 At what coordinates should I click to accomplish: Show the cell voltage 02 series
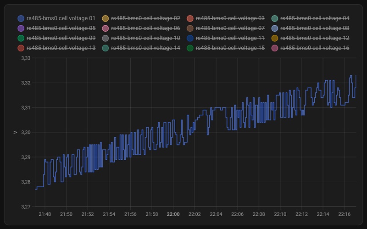coord(141,18)
